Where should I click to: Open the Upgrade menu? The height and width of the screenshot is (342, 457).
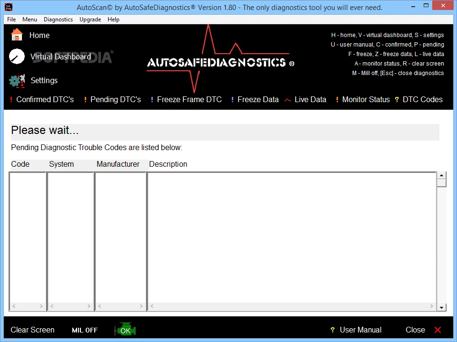tap(90, 19)
